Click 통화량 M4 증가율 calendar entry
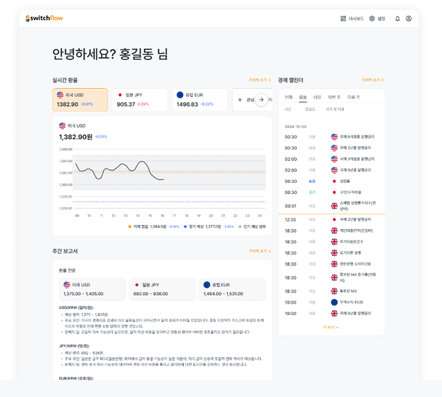Image resolution: width=442 pixels, height=397 pixels. (358, 277)
